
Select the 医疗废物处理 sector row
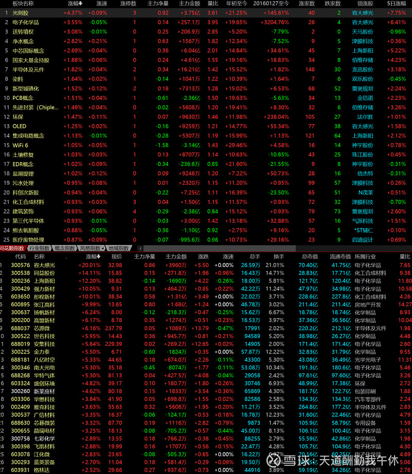coord(206,240)
